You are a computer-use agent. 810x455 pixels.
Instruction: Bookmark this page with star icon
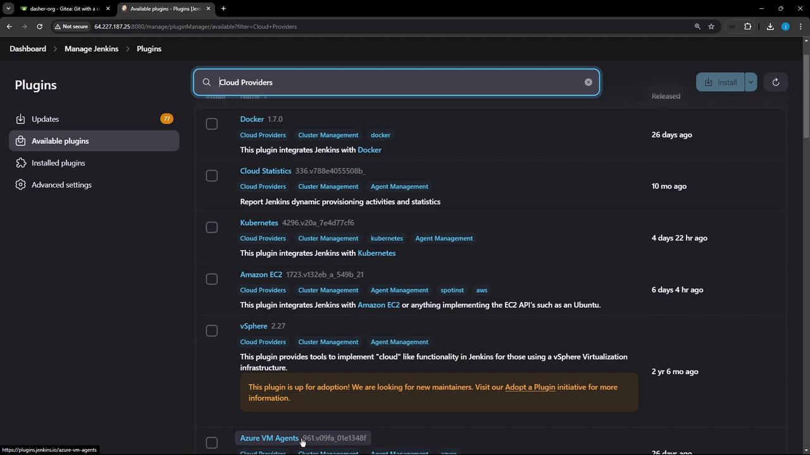click(x=711, y=27)
